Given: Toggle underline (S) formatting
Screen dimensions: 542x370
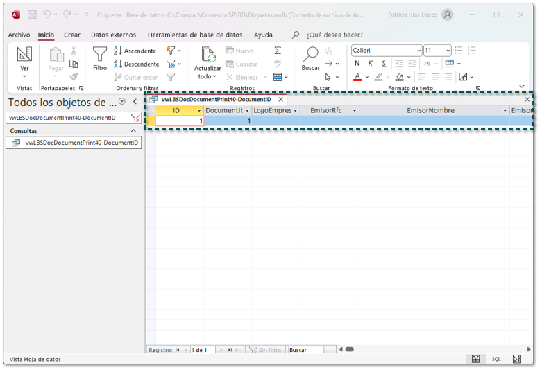Looking at the screenshot, I should [384, 64].
